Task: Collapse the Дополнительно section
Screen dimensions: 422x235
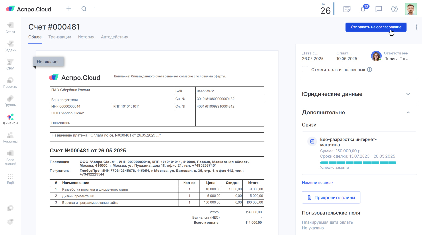Action: coord(408,113)
